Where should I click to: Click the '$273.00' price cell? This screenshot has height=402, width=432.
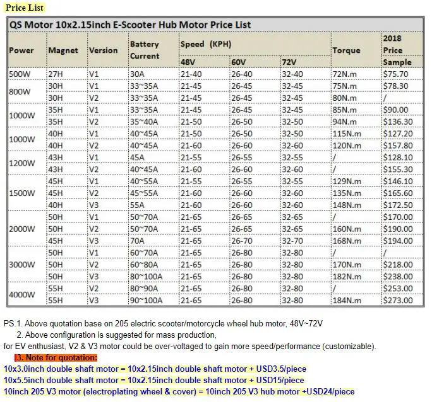tap(398, 301)
